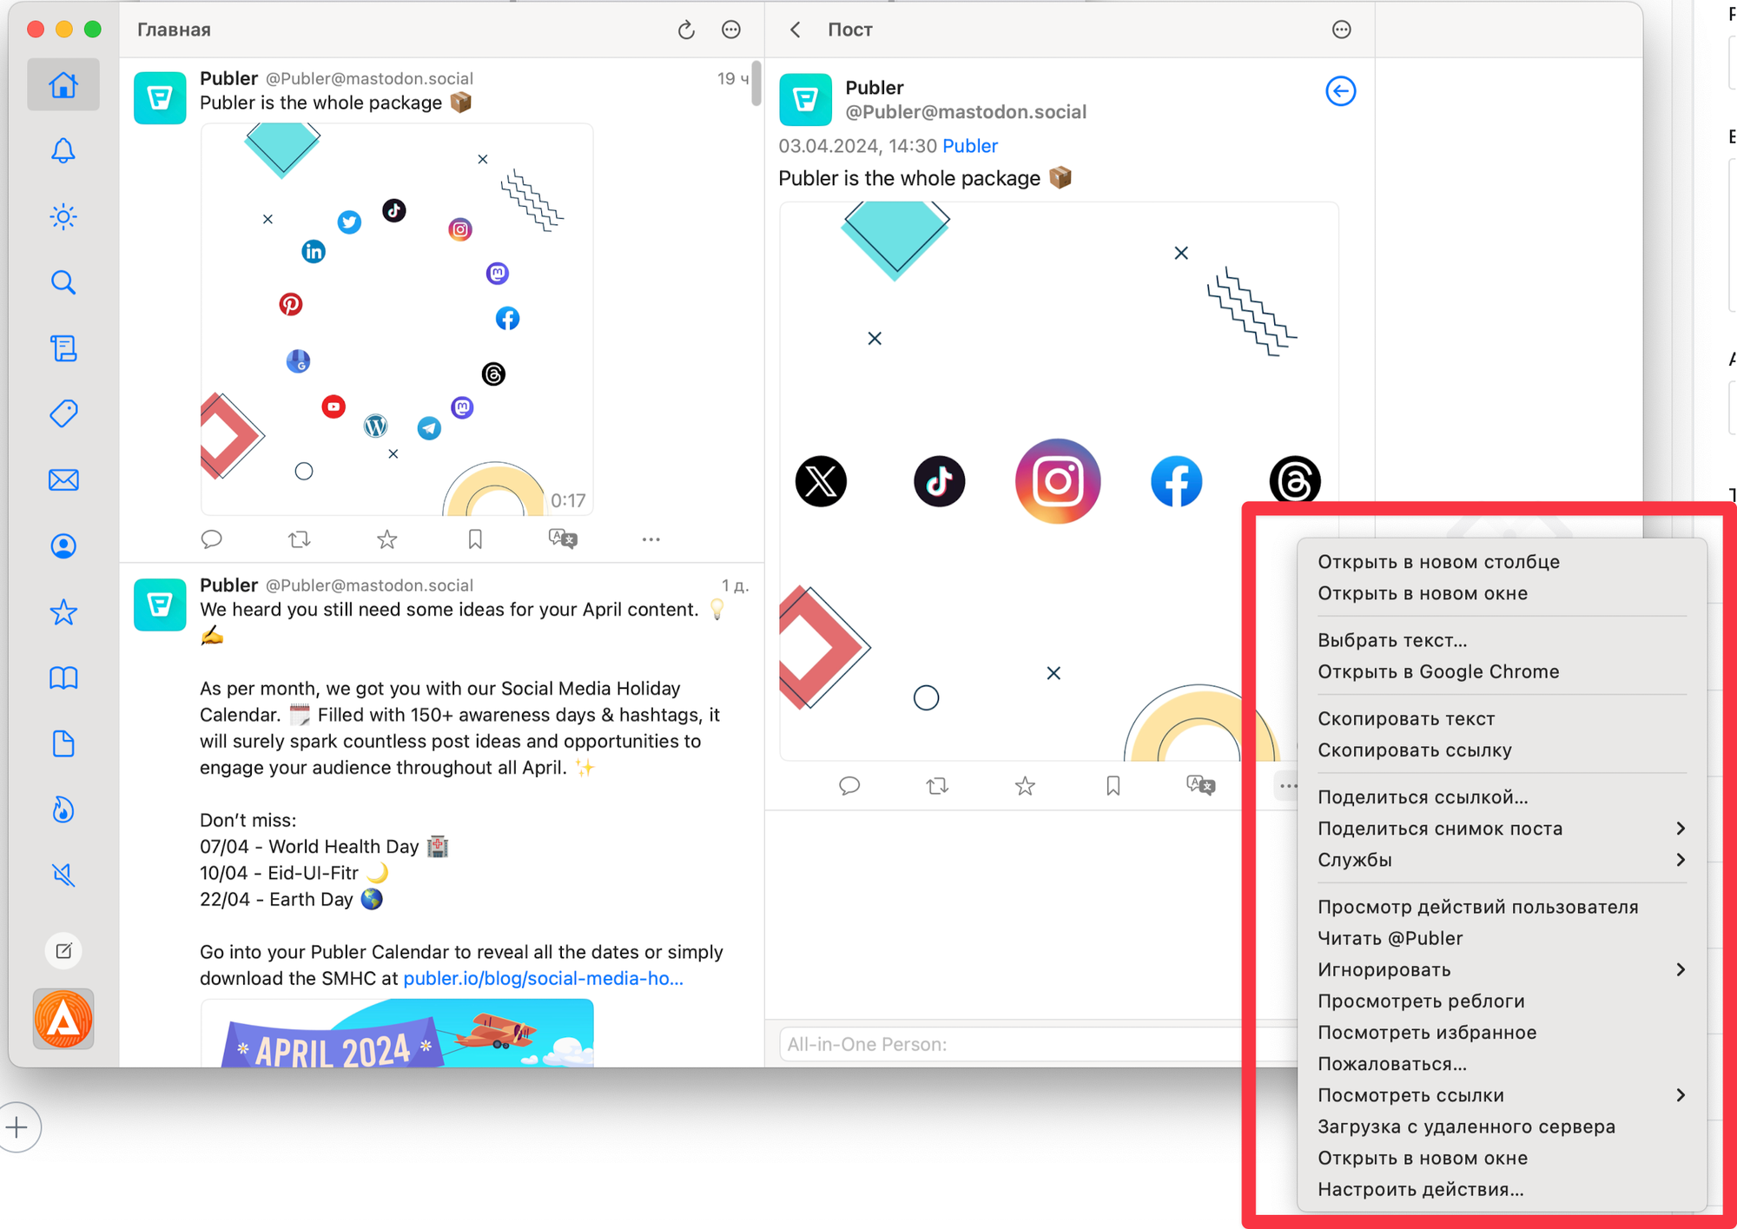Image resolution: width=1737 pixels, height=1229 pixels.
Task: Open muted speaker icon in sidebar
Action: click(x=63, y=875)
